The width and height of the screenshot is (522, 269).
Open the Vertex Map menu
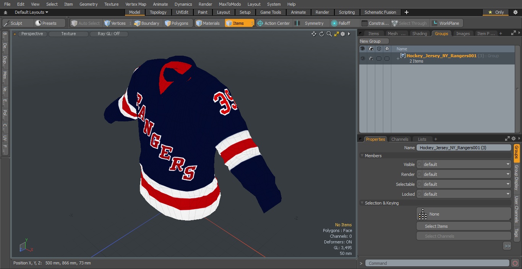coord(136,4)
